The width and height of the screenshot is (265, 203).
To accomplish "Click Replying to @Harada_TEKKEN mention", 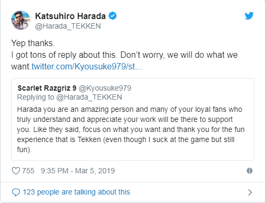I will [89, 97].
